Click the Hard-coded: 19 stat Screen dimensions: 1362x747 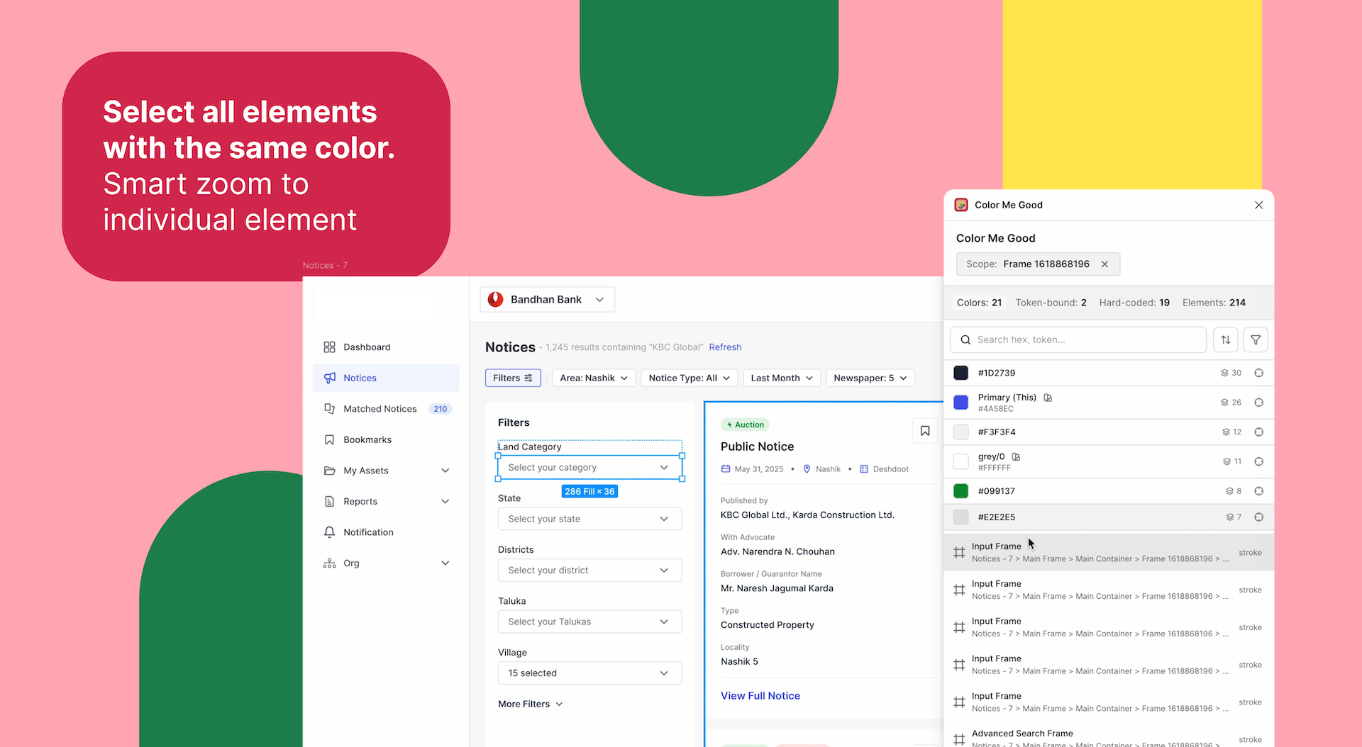(x=1134, y=303)
